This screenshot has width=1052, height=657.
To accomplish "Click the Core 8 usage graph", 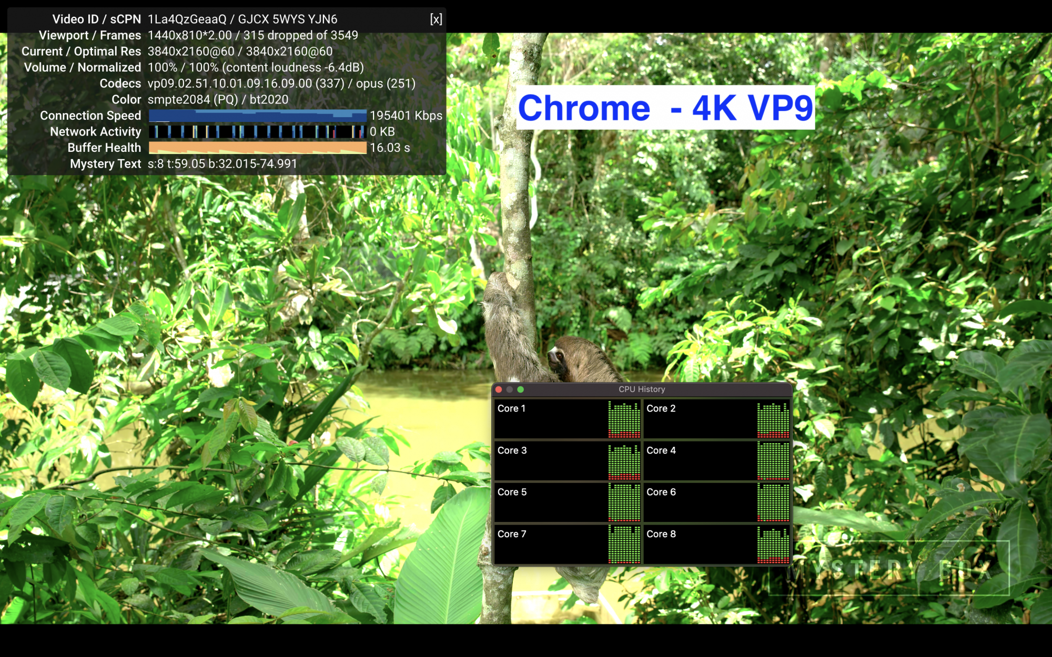I will [773, 545].
